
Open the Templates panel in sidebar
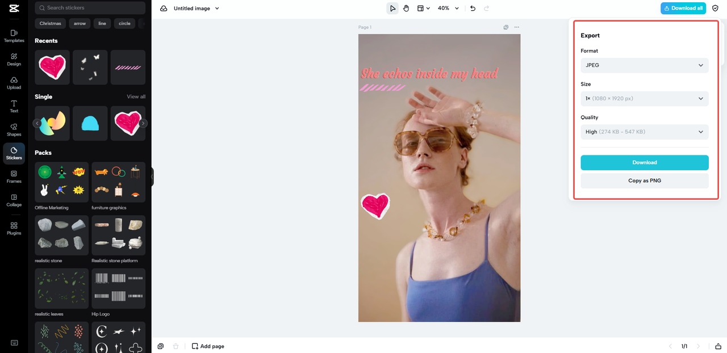14,36
